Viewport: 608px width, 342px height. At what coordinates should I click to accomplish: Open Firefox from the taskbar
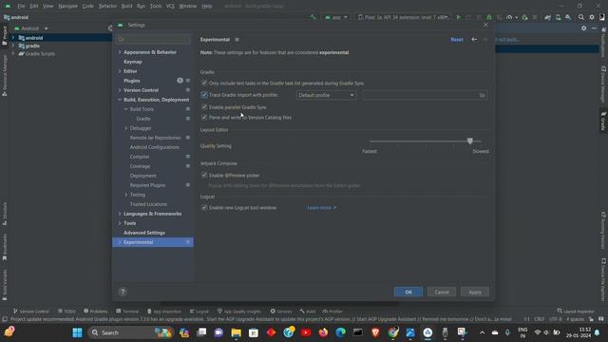coord(323,332)
